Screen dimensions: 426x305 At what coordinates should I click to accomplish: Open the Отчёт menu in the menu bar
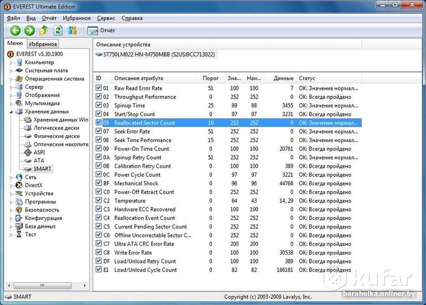49,18
